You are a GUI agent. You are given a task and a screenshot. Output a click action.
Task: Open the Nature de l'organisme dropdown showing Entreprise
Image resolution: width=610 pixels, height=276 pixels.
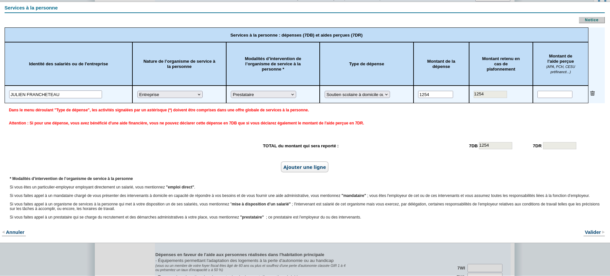(x=170, y=94)
